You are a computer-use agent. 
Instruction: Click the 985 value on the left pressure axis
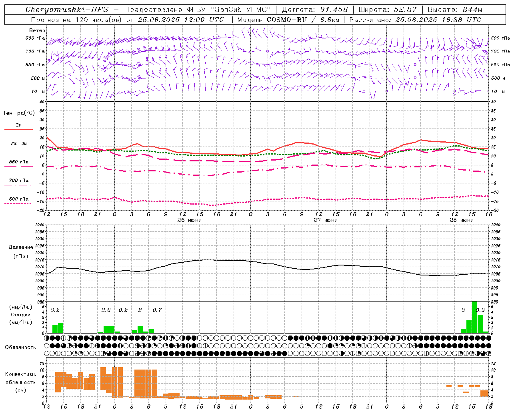click(41, 302)
